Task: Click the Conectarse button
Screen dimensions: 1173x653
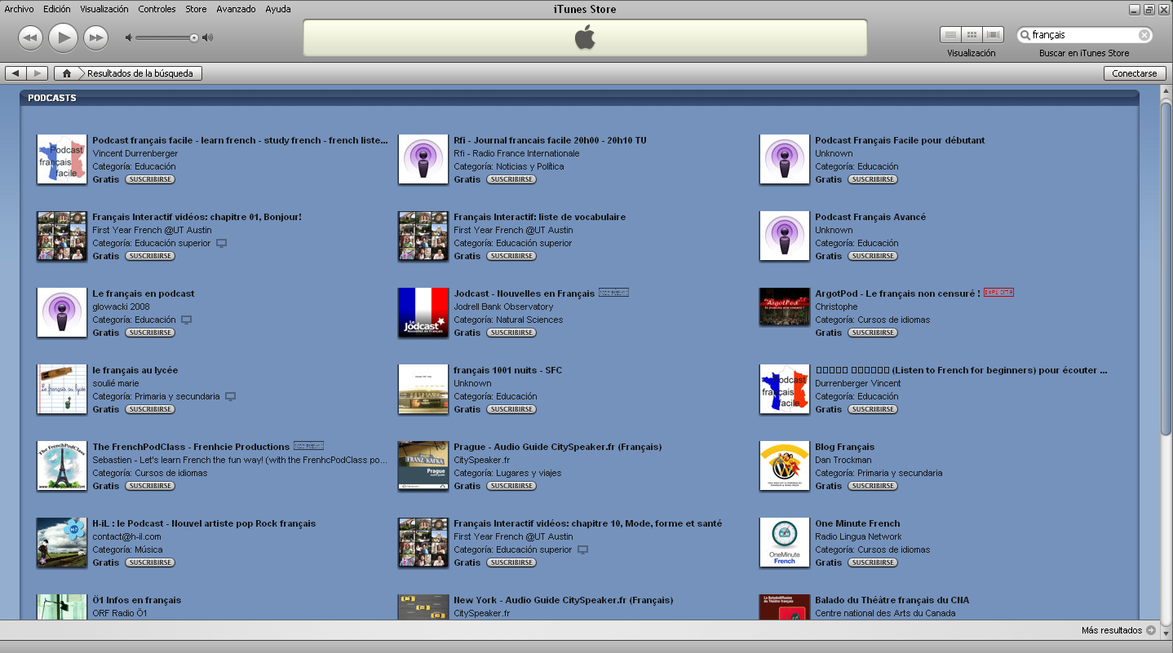Action: pyautogui.click(x=1135, y=73)
